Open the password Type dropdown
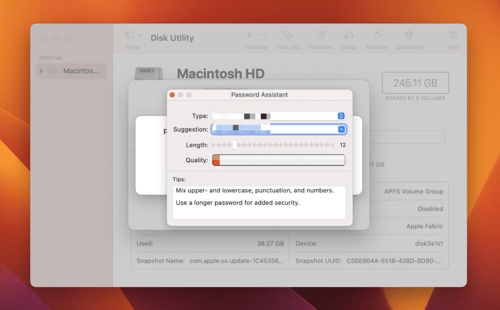500x310 pixels. 279,116
